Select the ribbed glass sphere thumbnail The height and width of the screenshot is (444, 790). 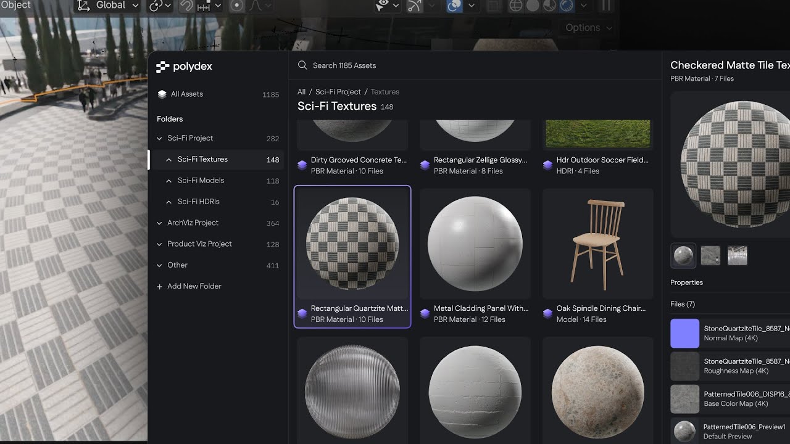[352, 390]
